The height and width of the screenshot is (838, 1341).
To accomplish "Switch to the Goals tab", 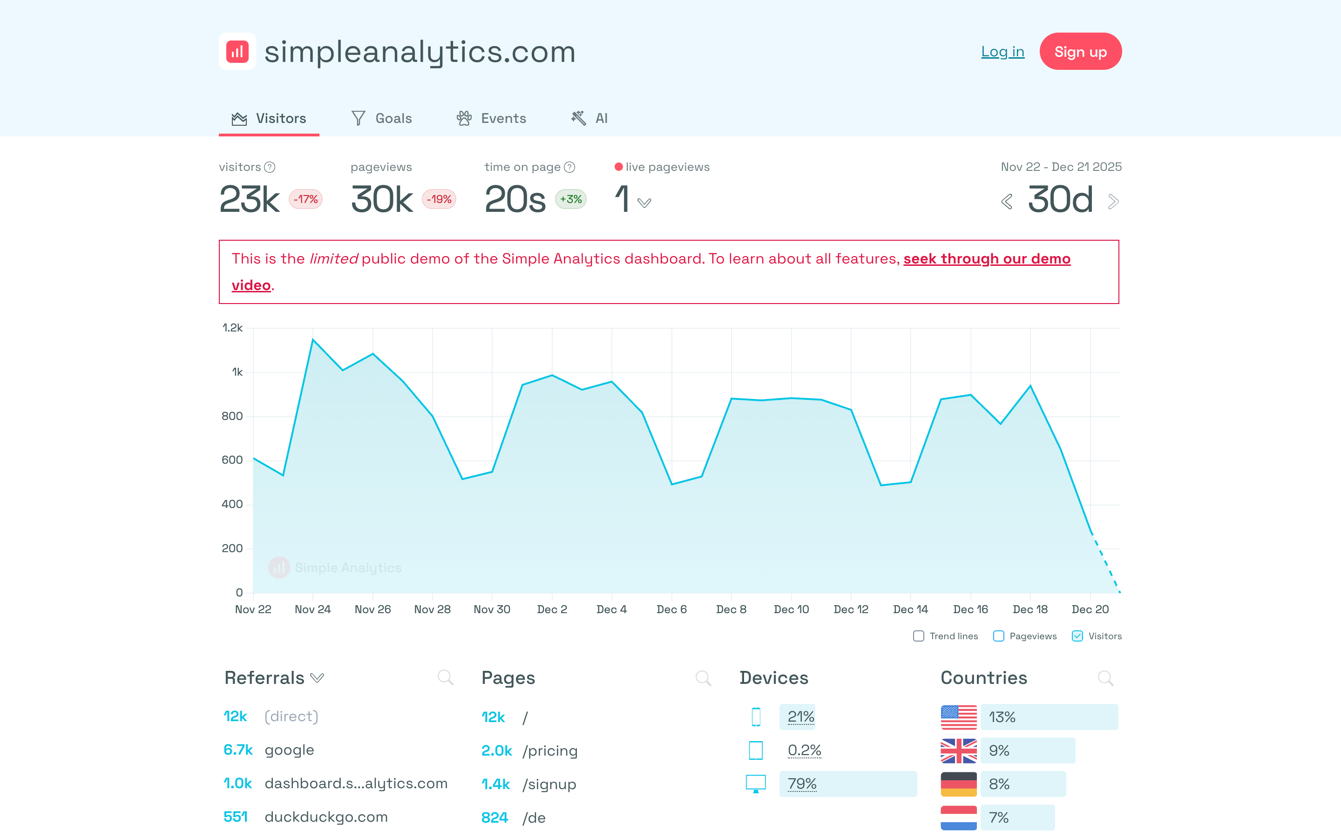I will (x=382, y=118).
